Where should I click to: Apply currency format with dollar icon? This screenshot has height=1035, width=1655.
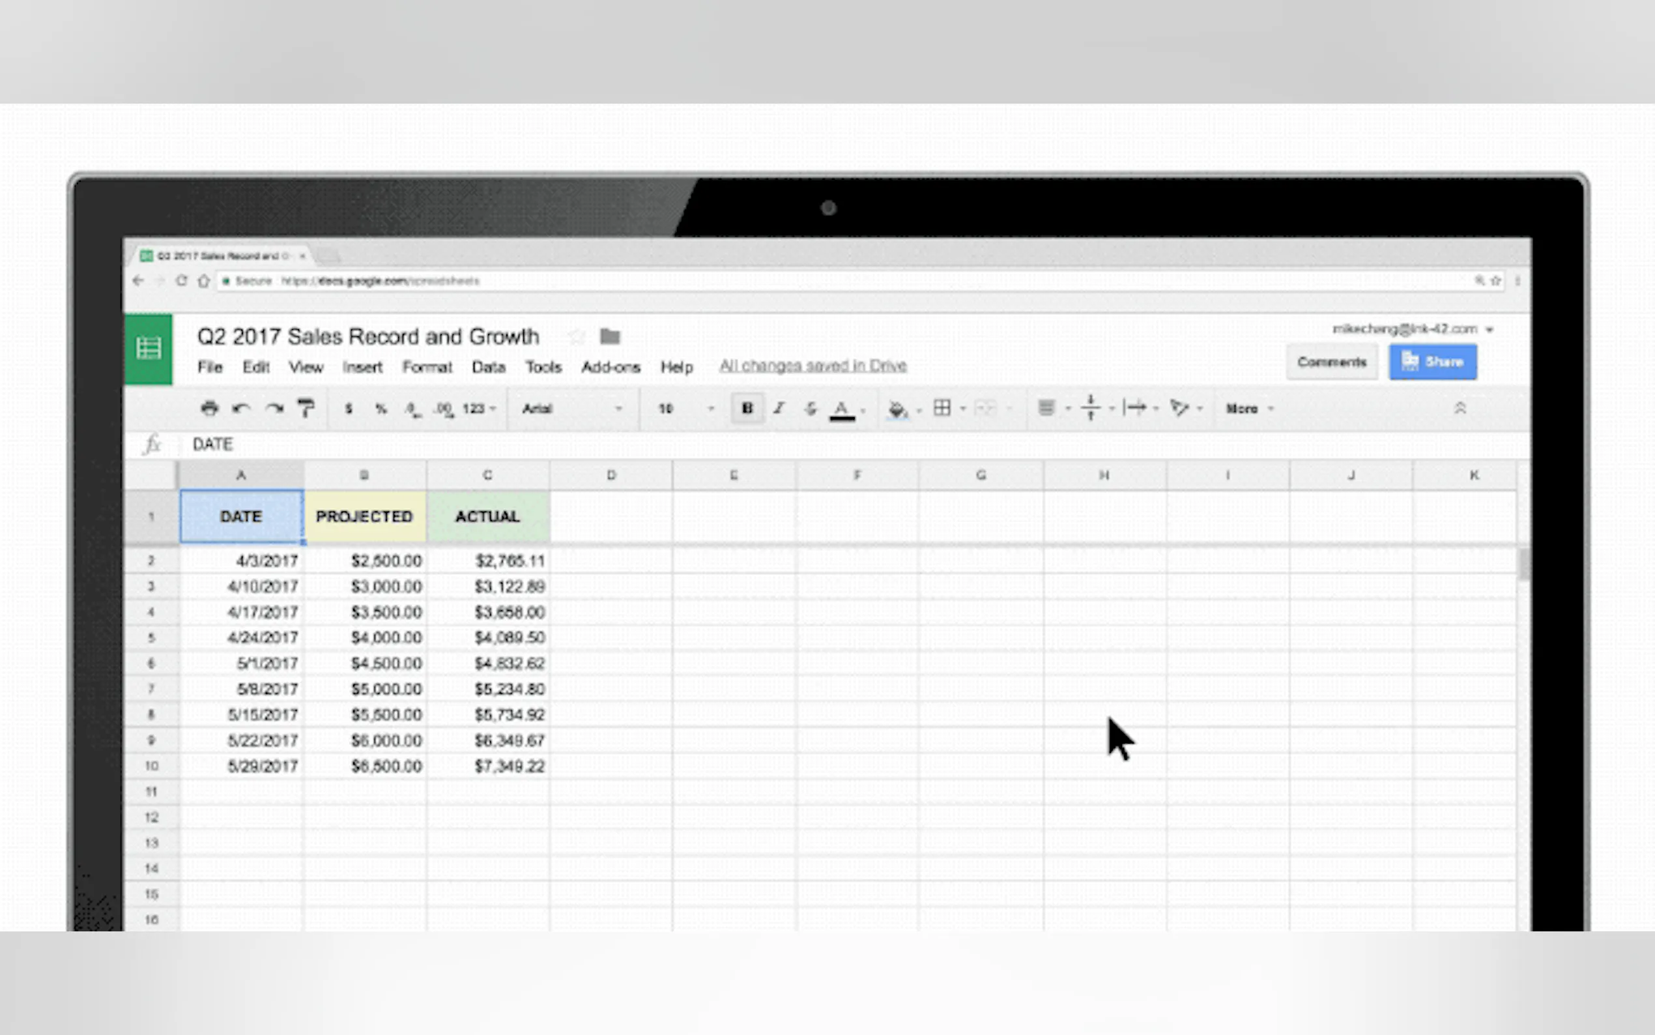(348, 409)
